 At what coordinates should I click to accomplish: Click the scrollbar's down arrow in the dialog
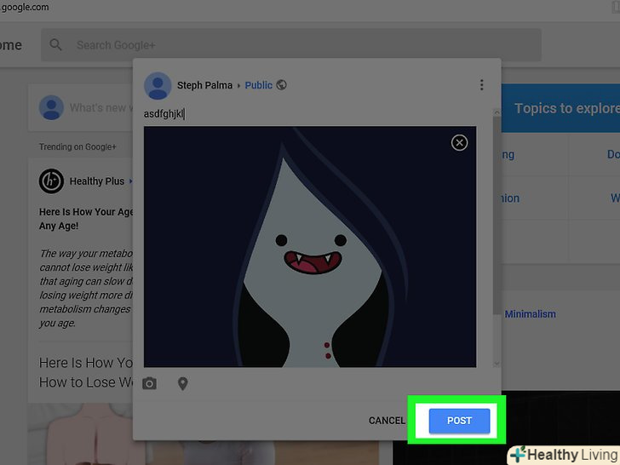[497, 364]
